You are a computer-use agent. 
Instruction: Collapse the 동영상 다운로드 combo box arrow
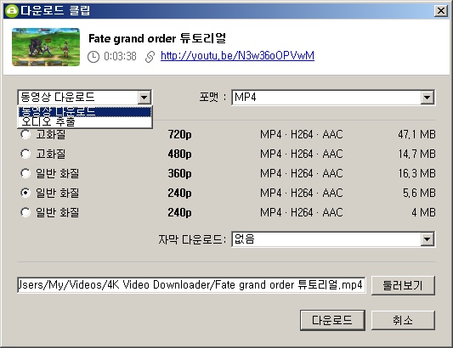(x=144, y=98)
